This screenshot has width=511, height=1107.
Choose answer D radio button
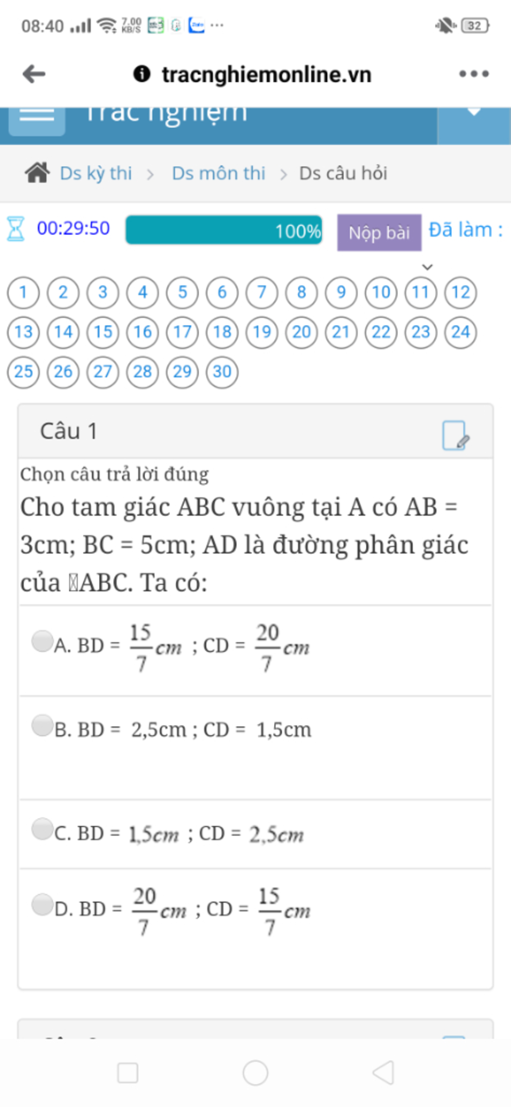point(42,904)
